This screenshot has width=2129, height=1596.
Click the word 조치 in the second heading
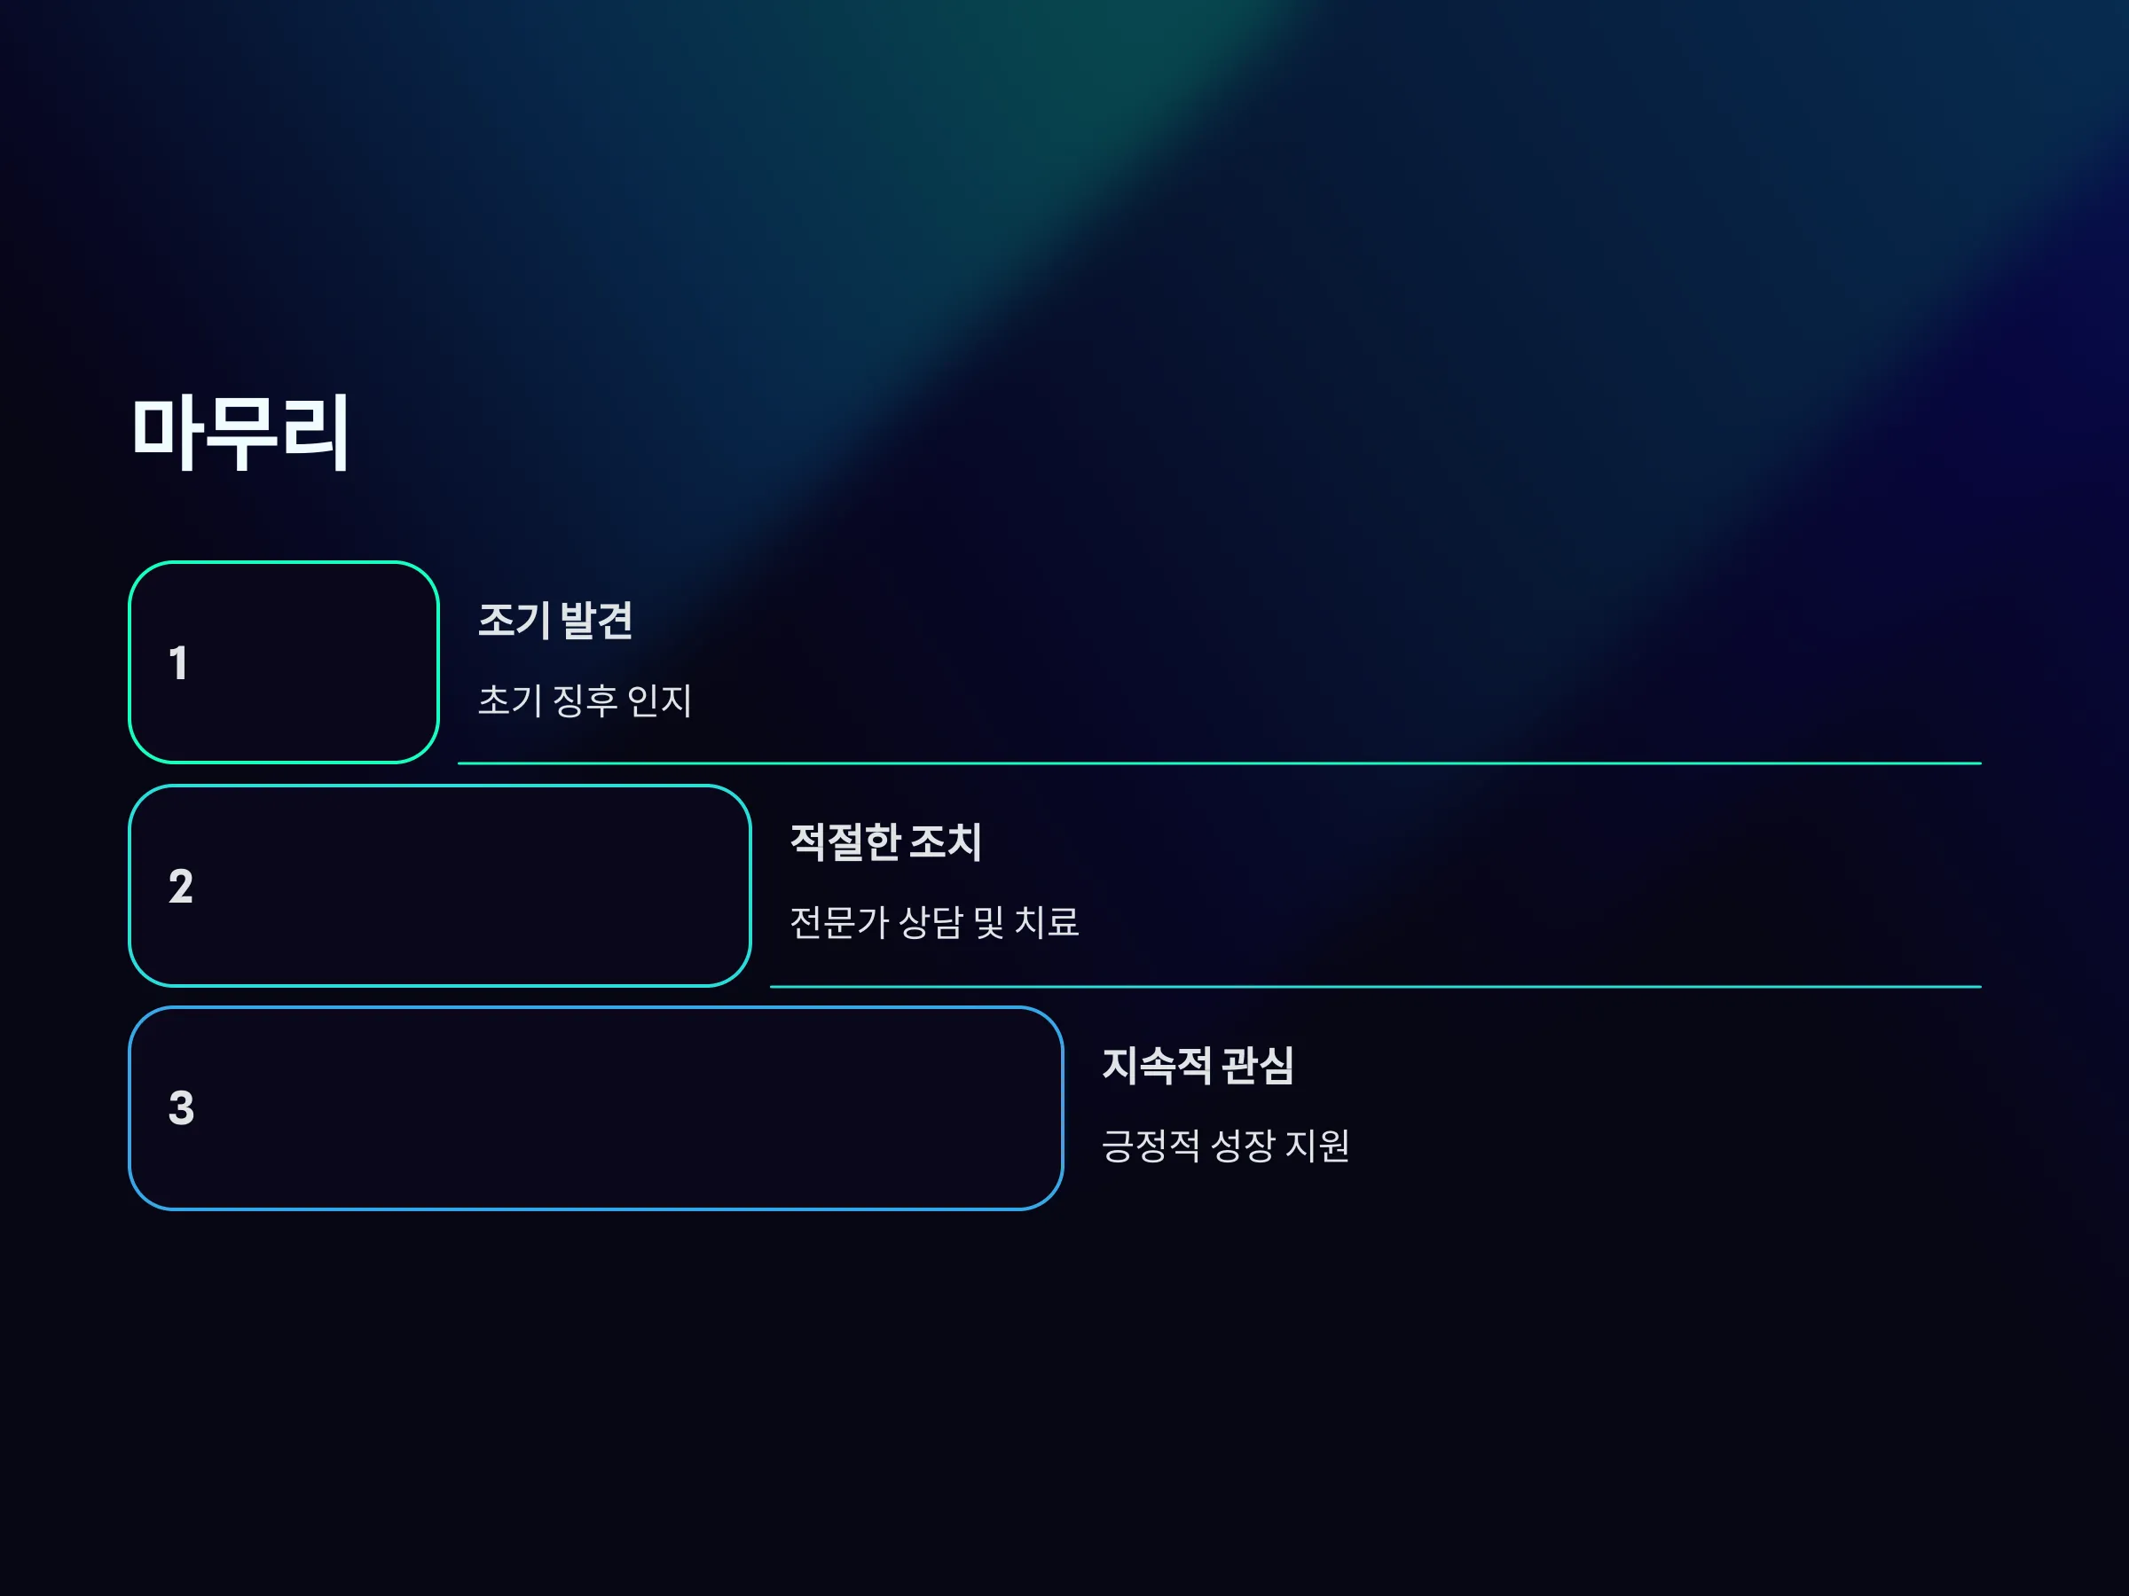[945, 841]
